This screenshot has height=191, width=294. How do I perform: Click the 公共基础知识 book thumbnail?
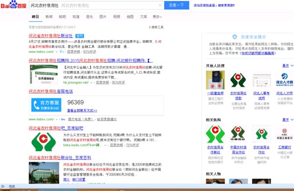click(x=44, y=74)
